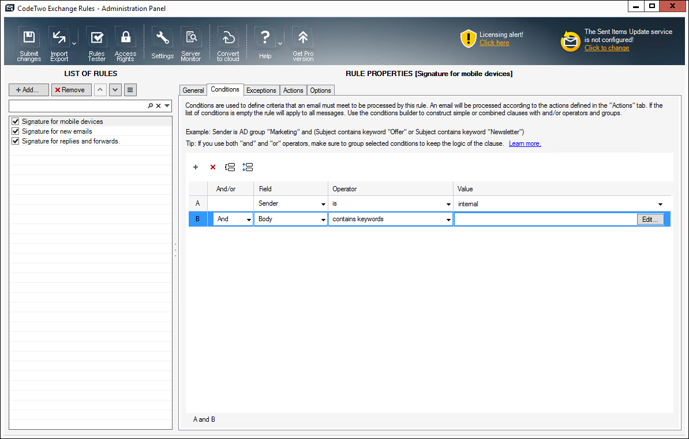Select the Signature for new emails rule text

coord(57,131)
